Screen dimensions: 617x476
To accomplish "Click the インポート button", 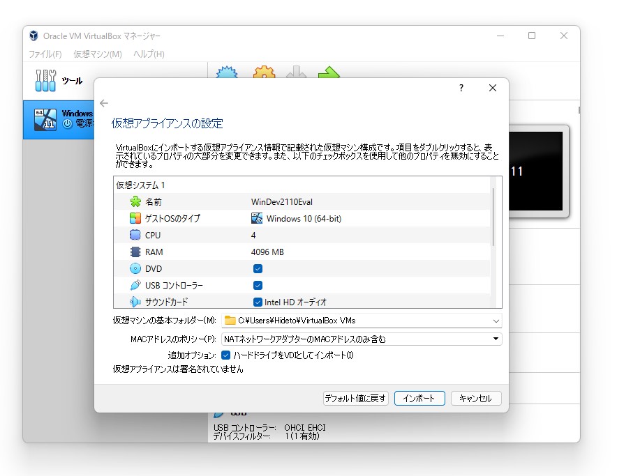I will [x=420, y=398].
